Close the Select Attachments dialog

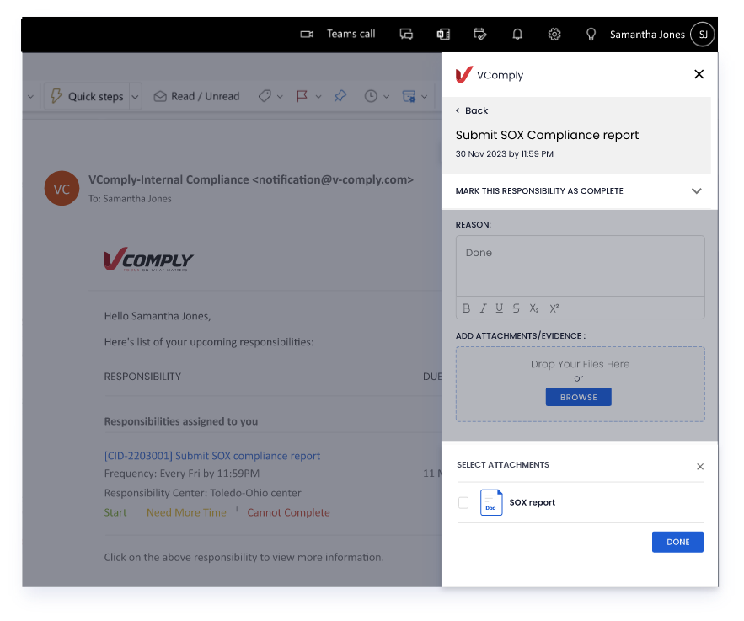click(700, 466)
